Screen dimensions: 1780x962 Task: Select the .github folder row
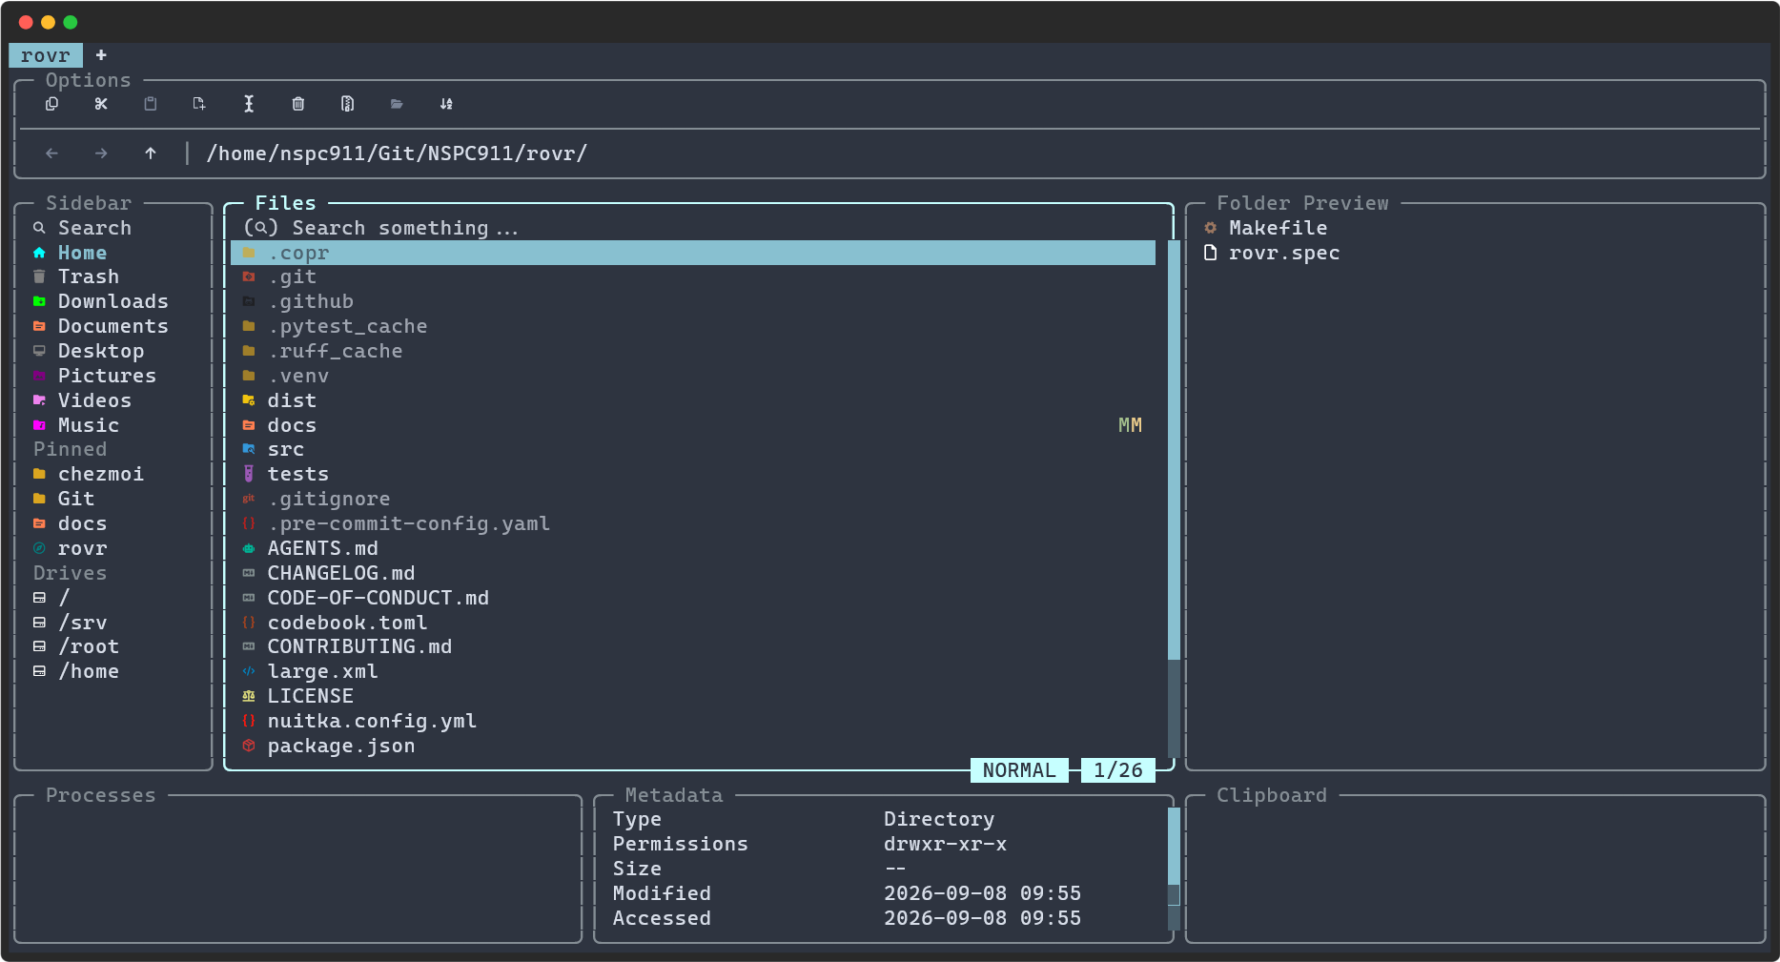tap(693, 301)
